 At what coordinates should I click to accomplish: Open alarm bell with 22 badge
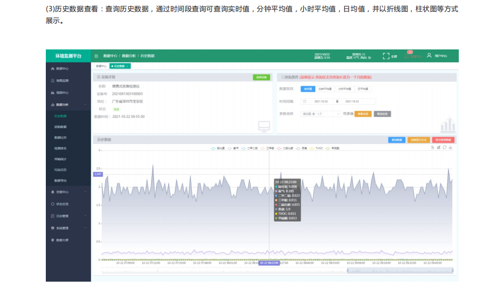pyautogui.click(x=407, y=56)
